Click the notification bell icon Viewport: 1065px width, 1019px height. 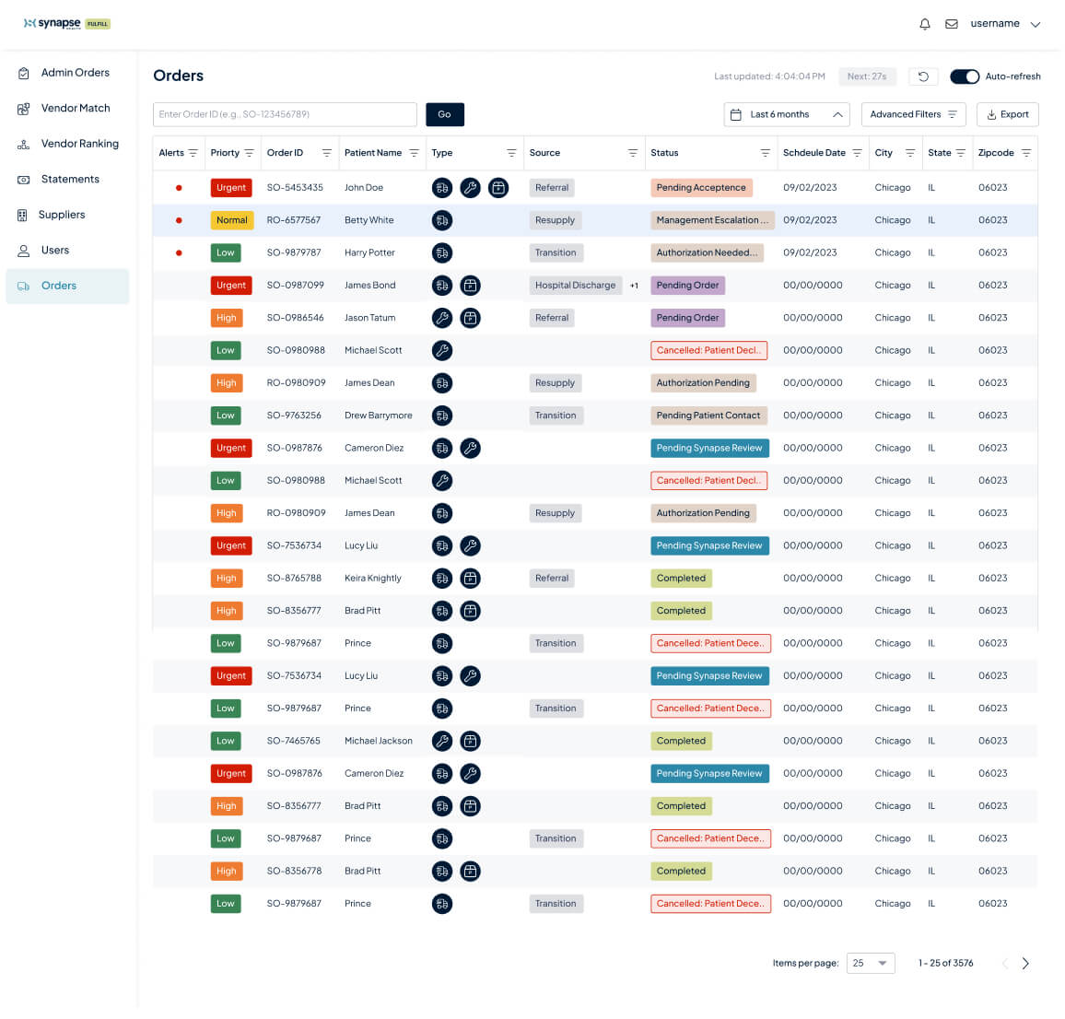click(x=925, y=24)
